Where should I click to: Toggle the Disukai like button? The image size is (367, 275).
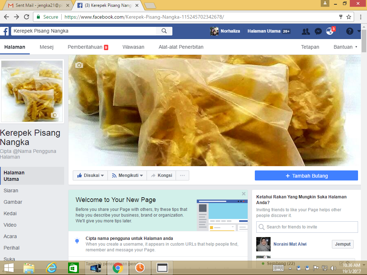(x=90, y=175)
